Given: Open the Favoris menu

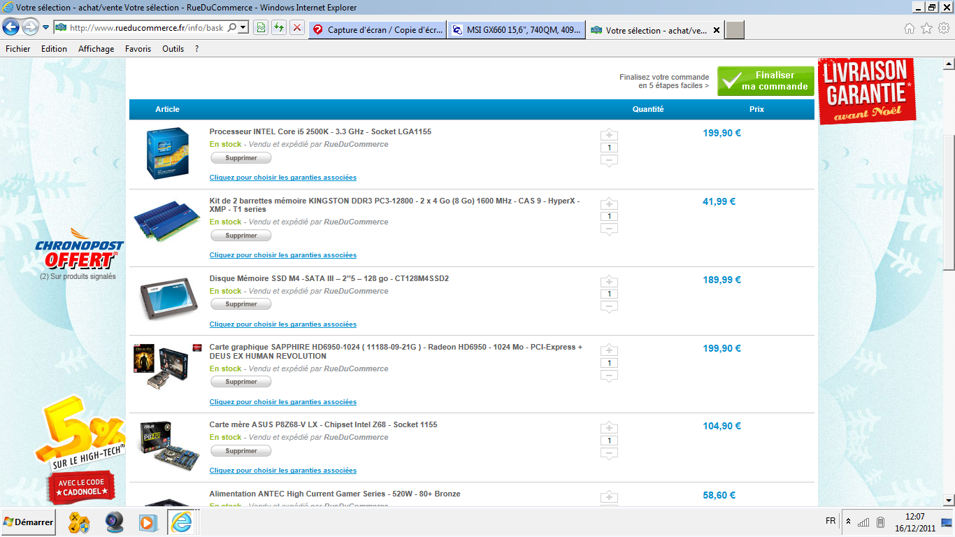Looking at the screenshot, I should coord(138,49).
